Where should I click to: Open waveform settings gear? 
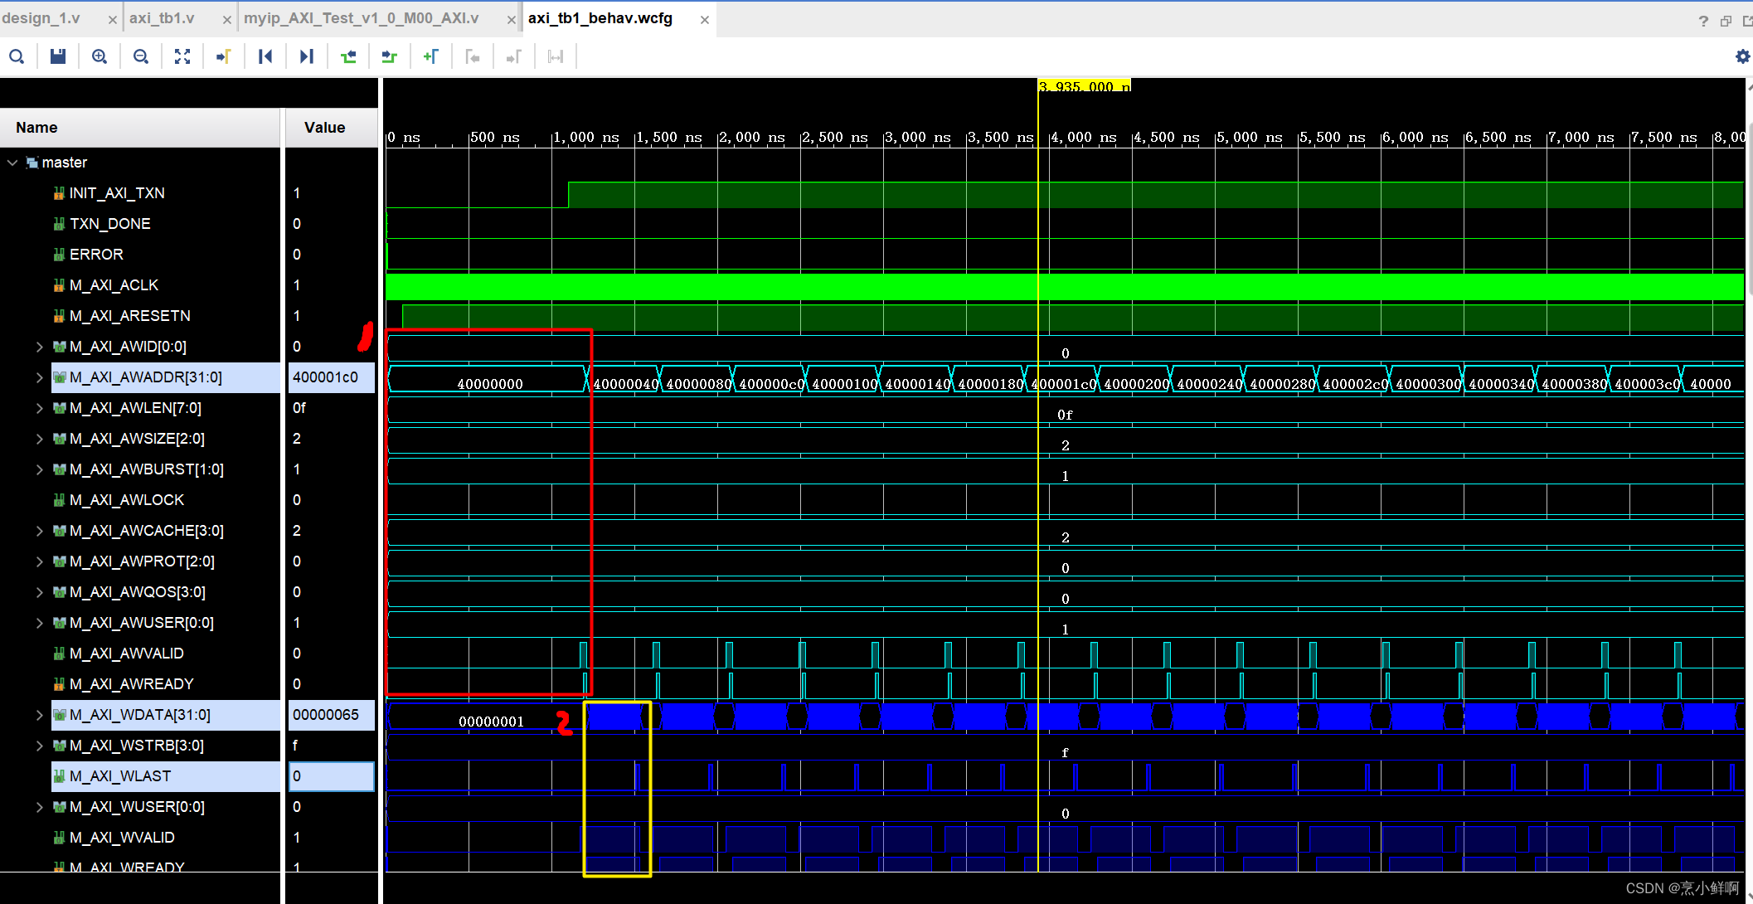coord(1742,56)
